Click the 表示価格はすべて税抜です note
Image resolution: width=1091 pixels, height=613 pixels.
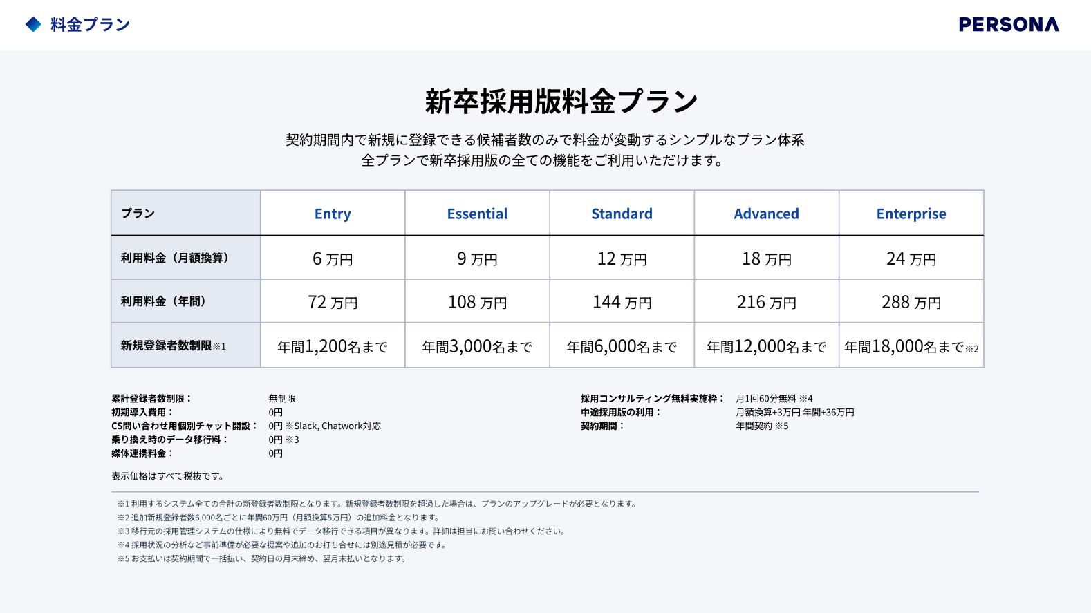167,476
